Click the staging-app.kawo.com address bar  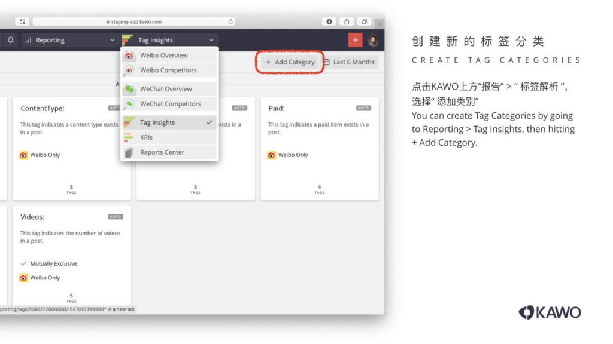click(133, 21)
